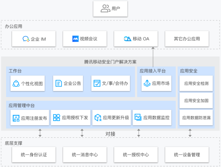This screenshot has height=167, width=221.
Task: Select the 应用授权下发 box
Action: tap(71, 118)
